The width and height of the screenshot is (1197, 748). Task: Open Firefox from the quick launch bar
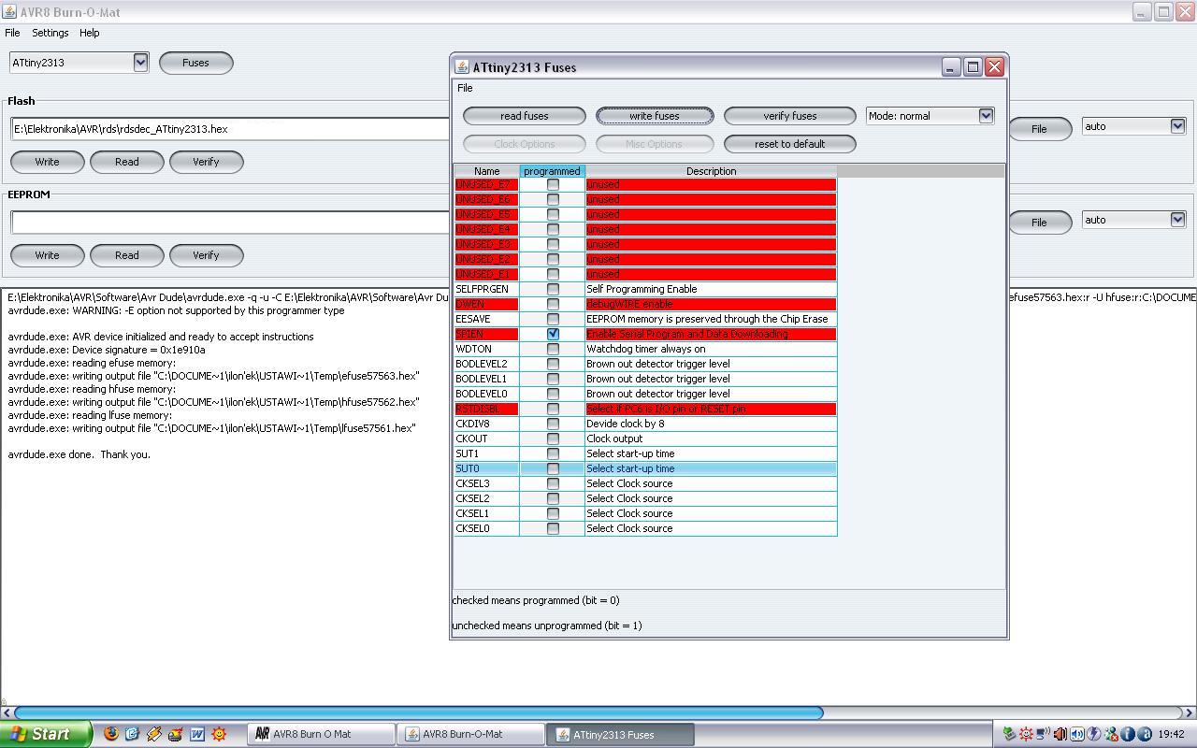111,734
